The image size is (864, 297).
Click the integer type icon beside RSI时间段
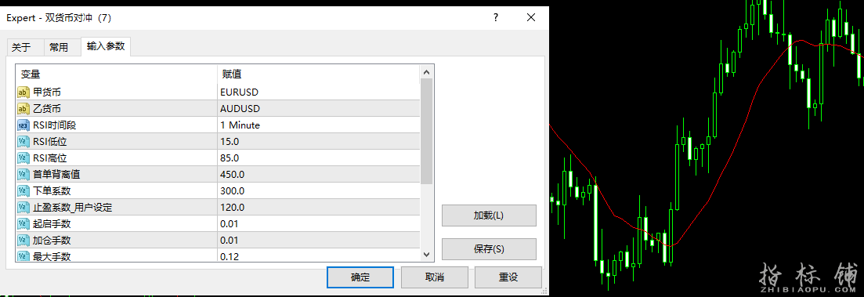[x=23, y=125]
